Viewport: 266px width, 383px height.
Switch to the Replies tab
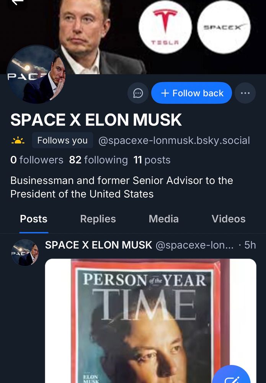pos(98,219)
